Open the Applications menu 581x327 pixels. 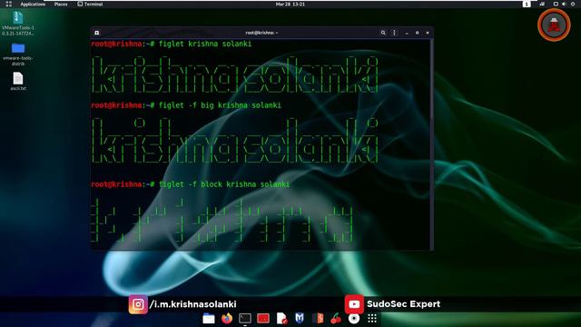tap(33, 4)
